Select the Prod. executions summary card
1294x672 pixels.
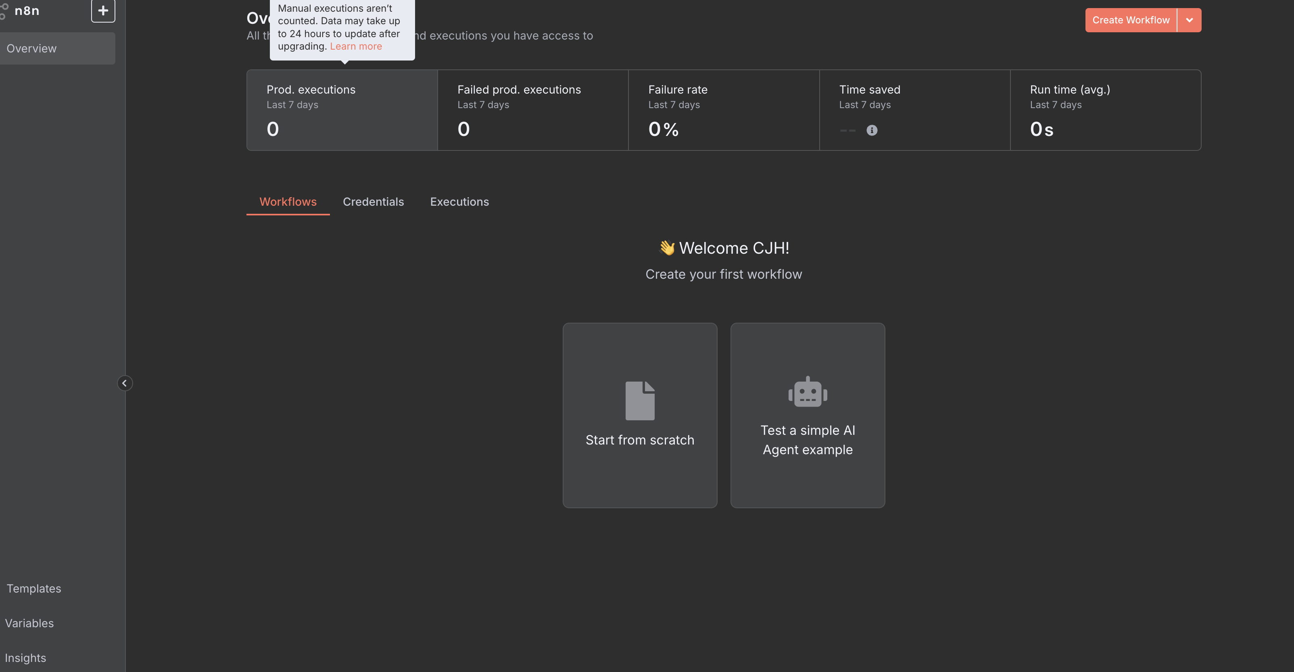pyautogui.click(x=342, y=110)
